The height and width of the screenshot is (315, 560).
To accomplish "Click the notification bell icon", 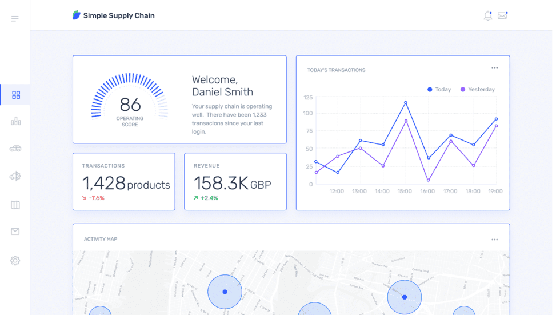I will point(487,16).
